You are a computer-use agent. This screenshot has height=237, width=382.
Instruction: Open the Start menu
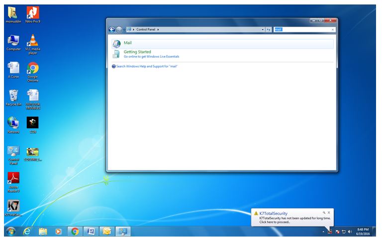point(10,231)
